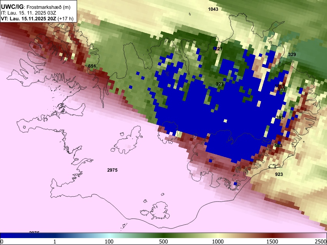Click the 323 value label on the map

tap(220, 84)
